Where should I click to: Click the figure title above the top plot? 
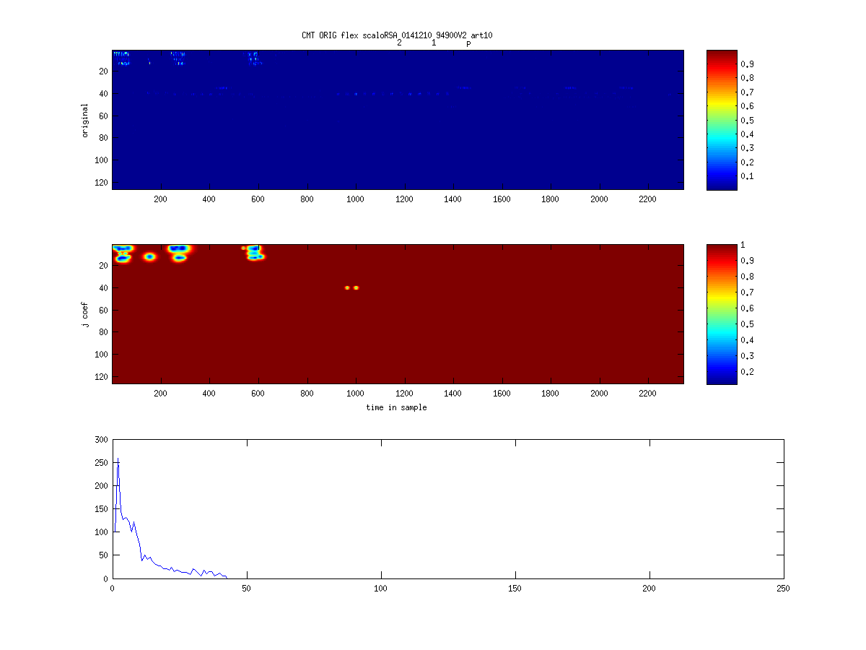click(397, 35)
